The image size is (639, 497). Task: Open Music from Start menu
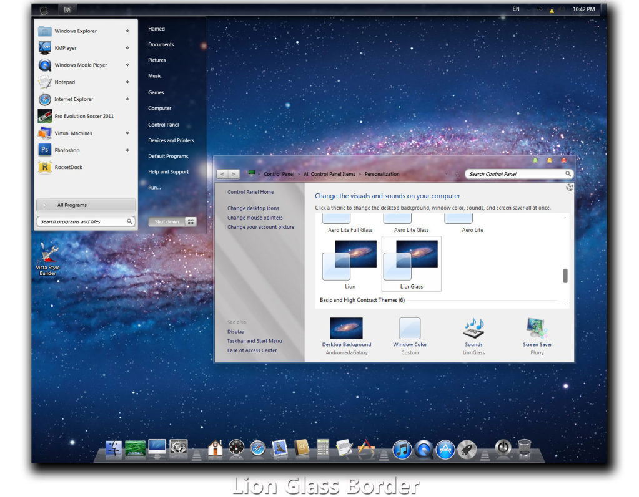[x=155, y=75]
